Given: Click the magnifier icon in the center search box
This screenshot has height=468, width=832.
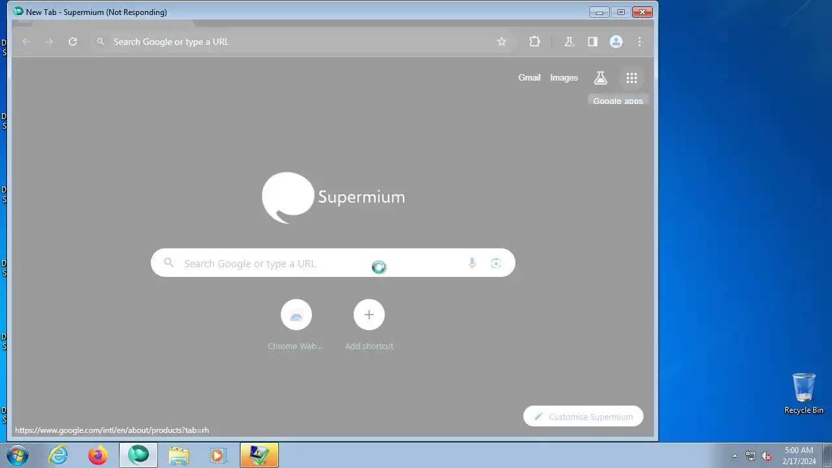Looking at the screenshot, I should tap(168, 263).
